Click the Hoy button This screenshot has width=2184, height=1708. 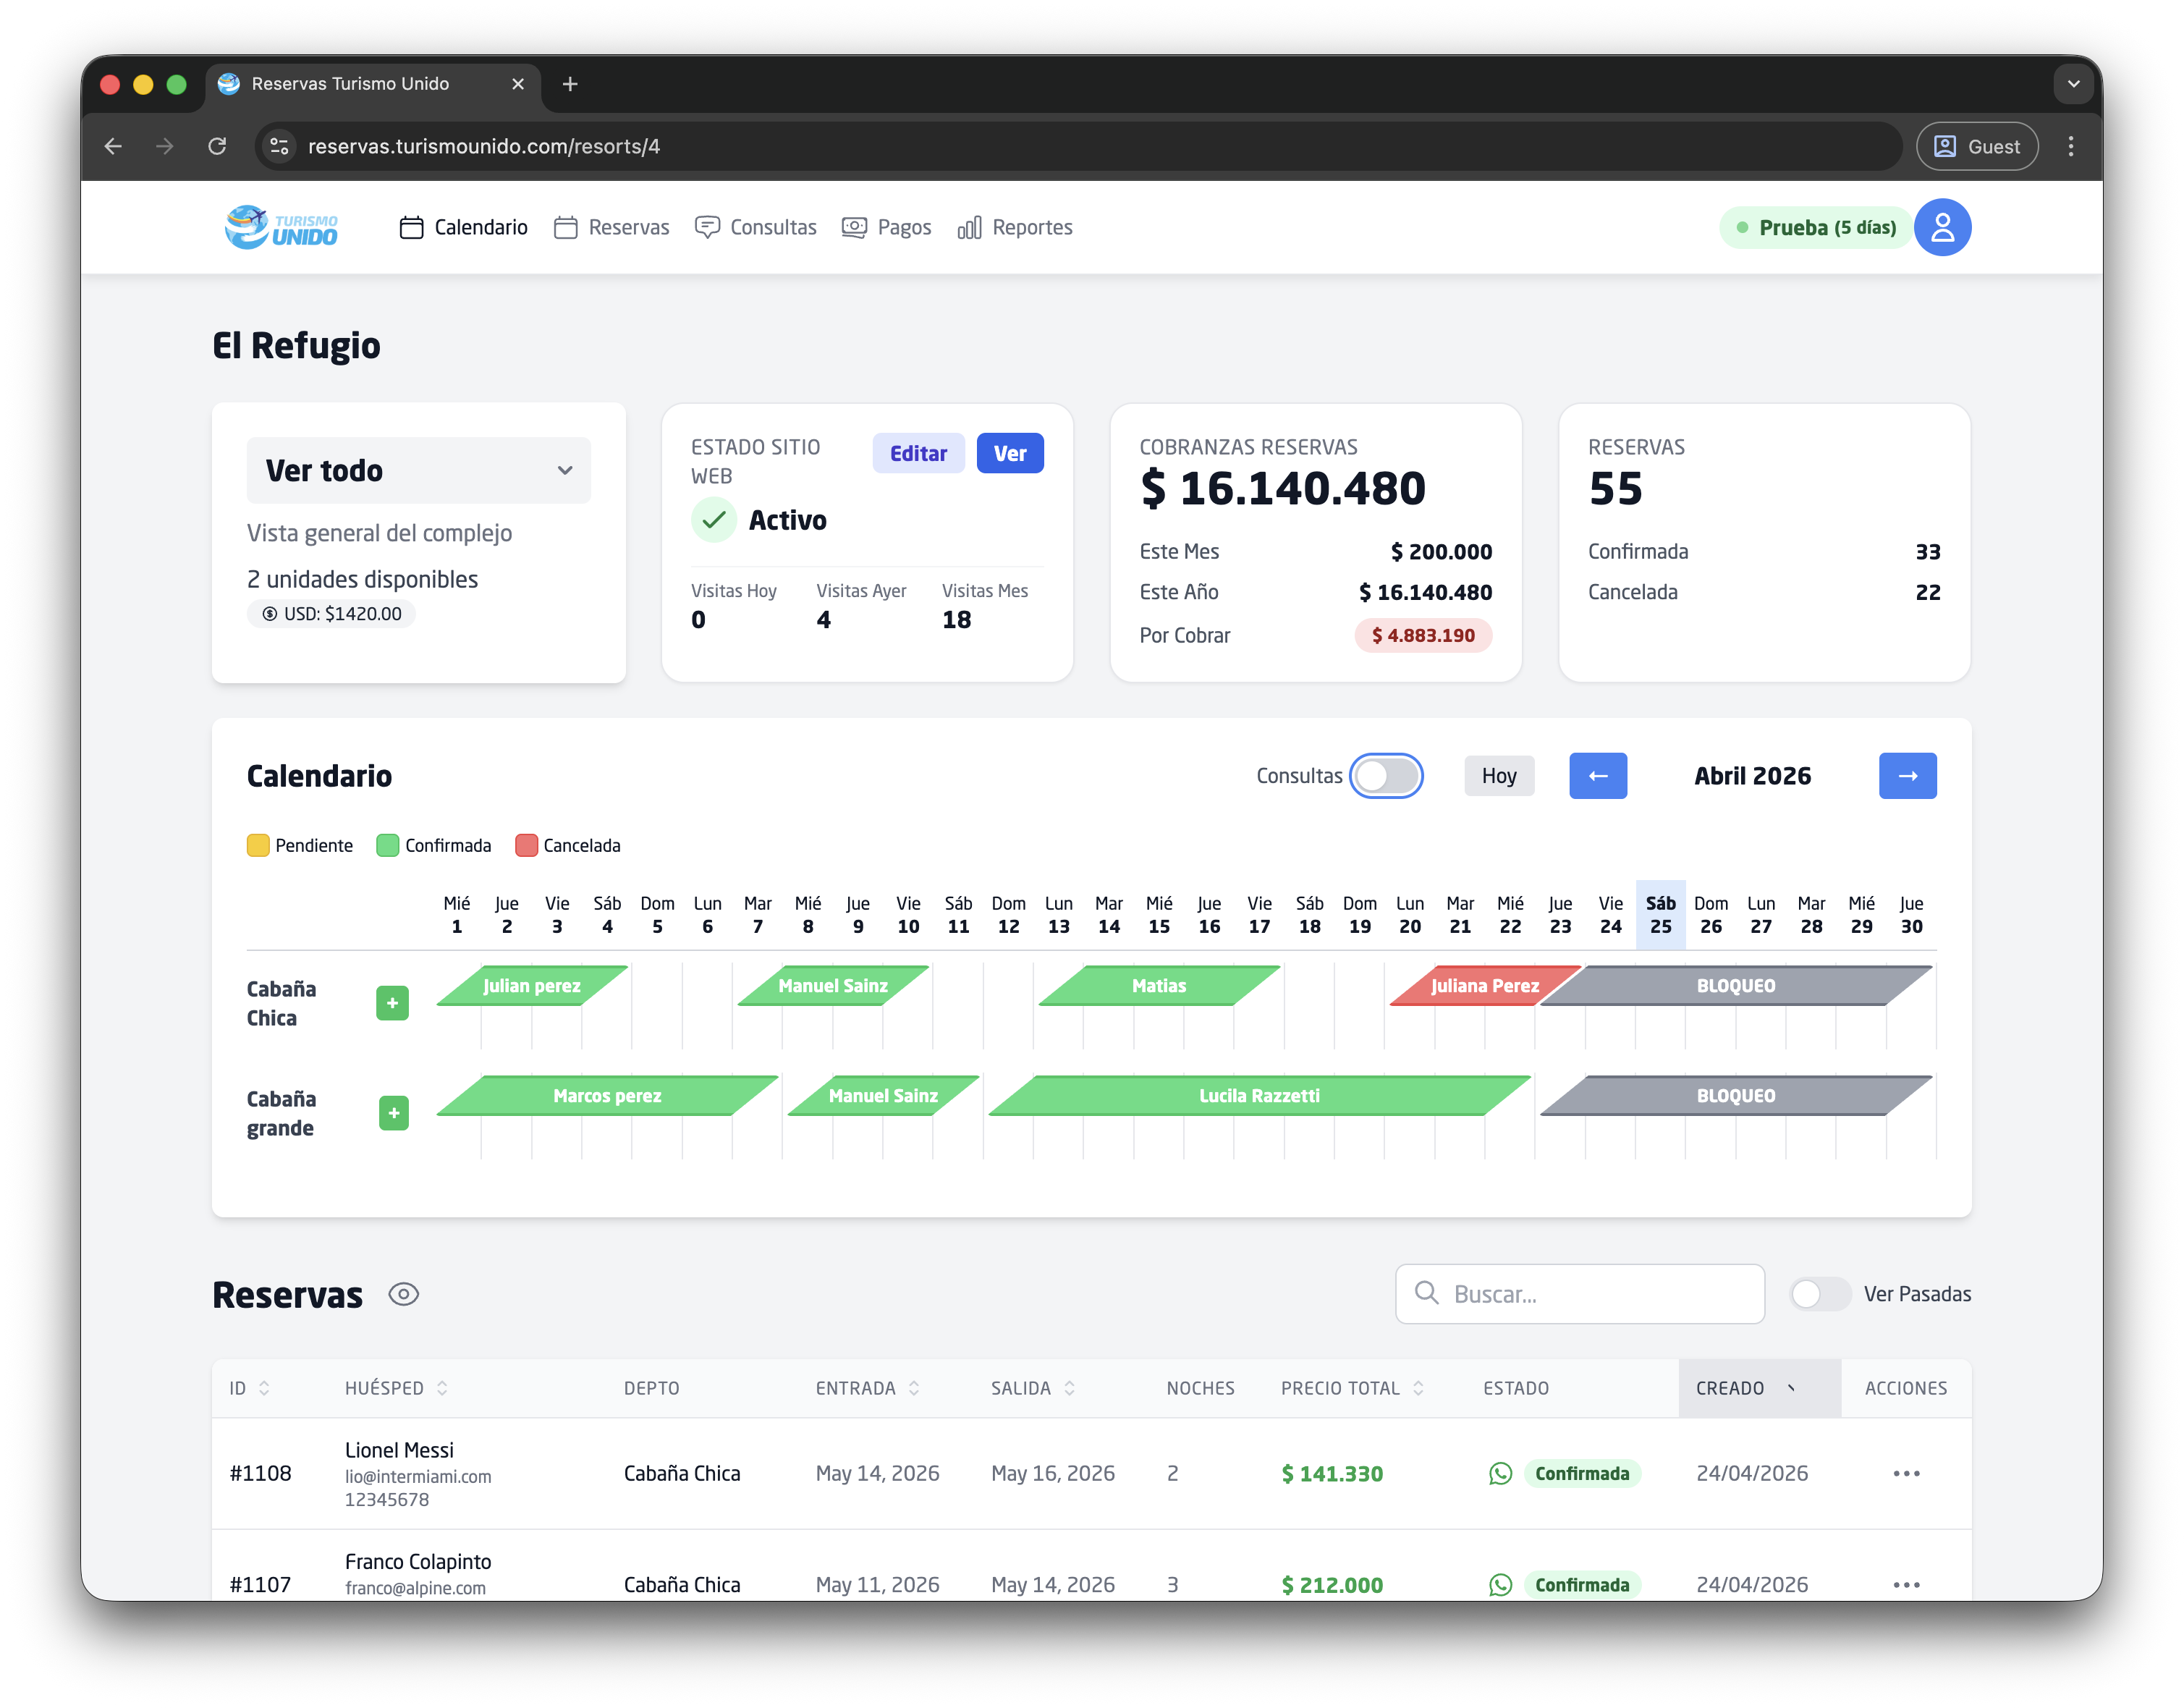pyautogui.click(x=1498, y=776)
